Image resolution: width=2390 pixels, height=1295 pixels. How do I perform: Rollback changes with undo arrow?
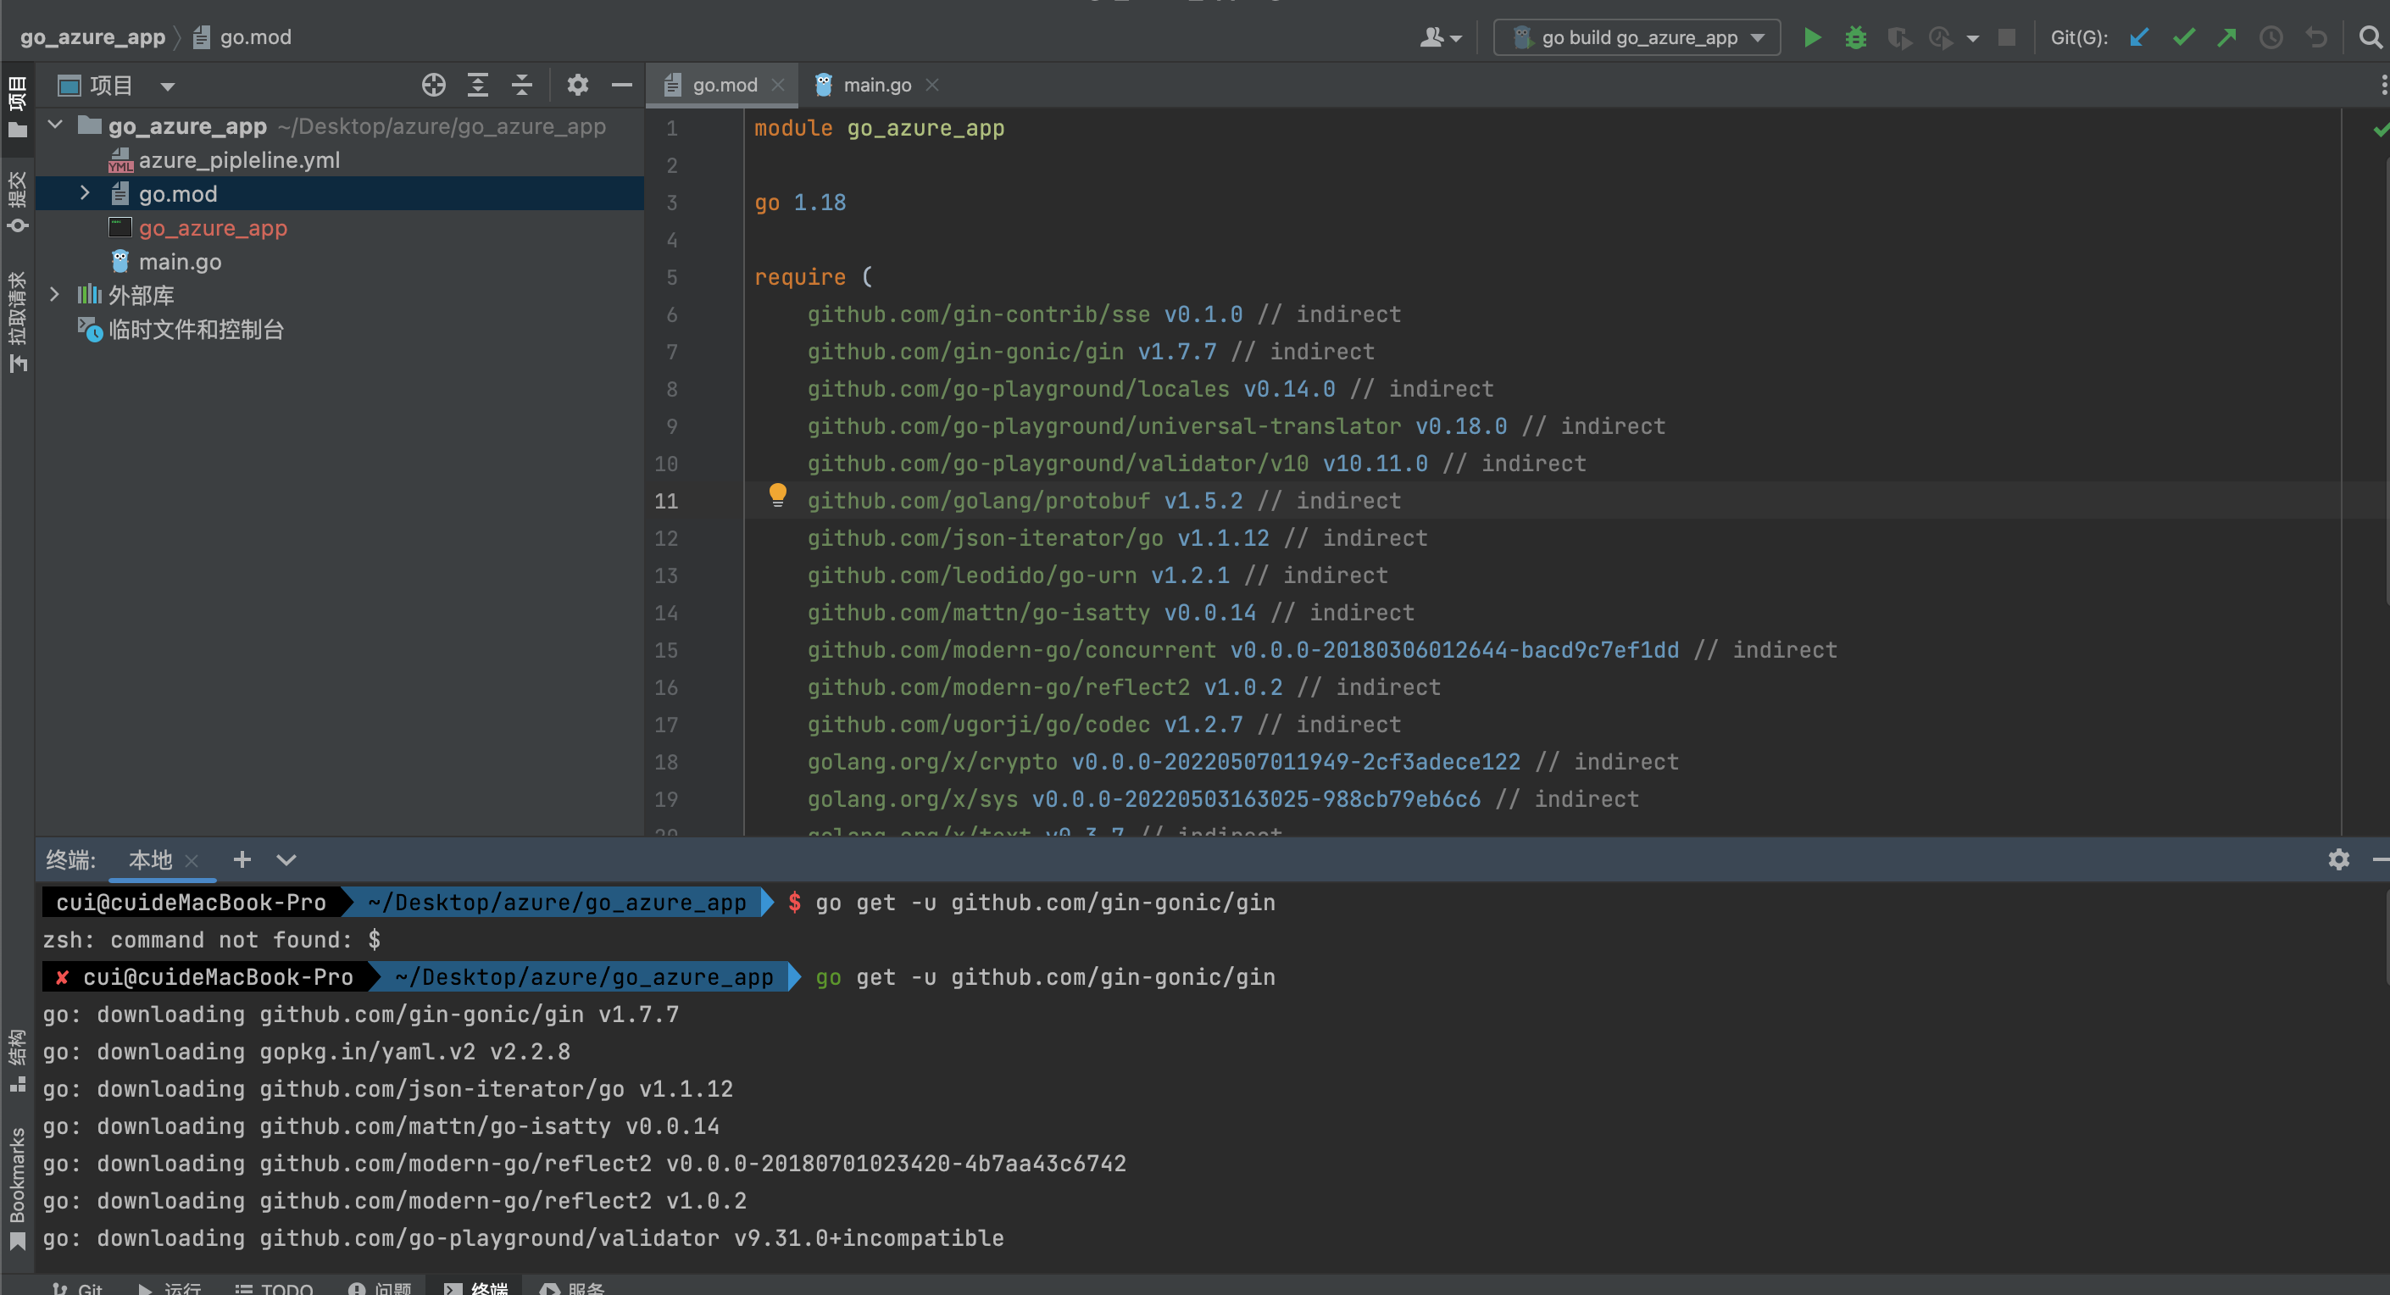tap(2317, 37)
